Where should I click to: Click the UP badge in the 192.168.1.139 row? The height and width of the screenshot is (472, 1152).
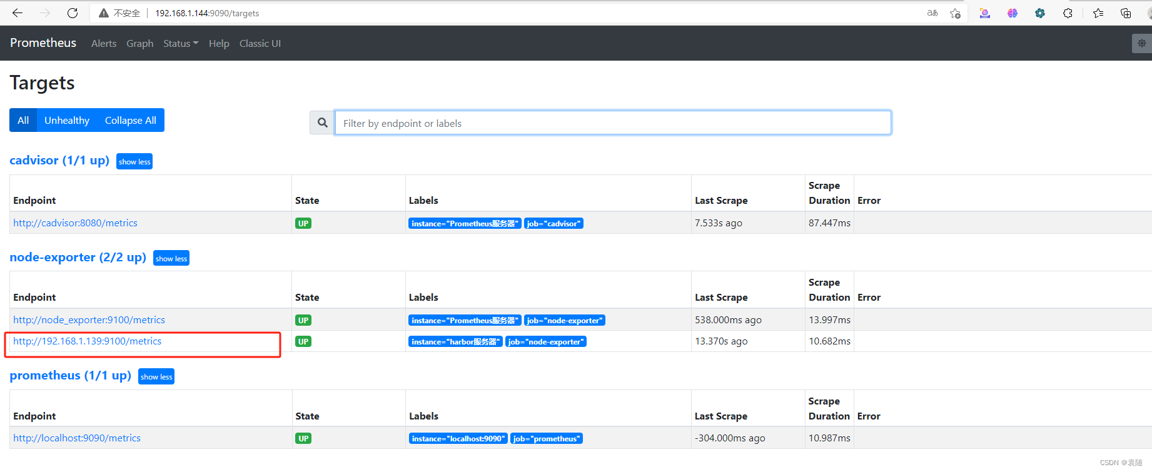tap(303, 341)
